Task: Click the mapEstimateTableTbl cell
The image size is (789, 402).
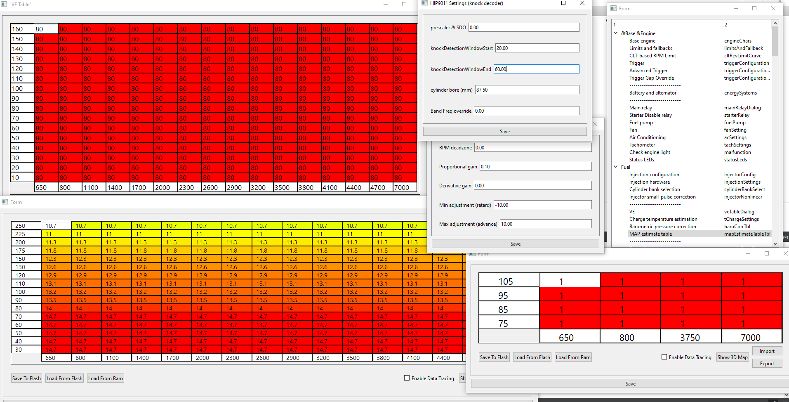Action: (747, 234)
